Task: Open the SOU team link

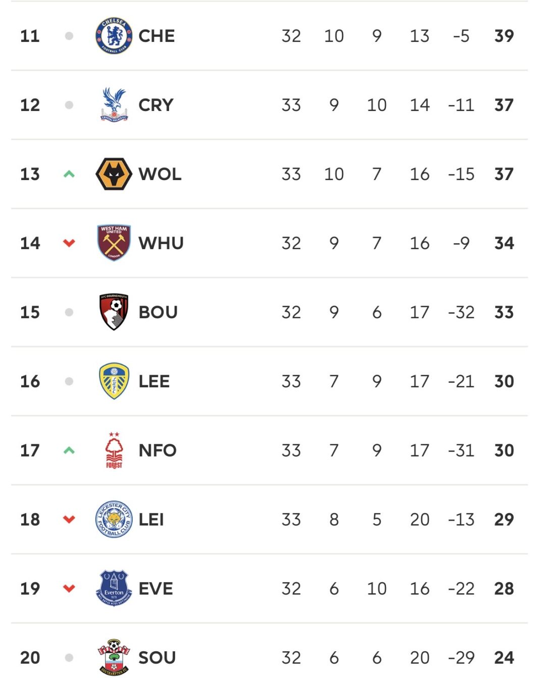Action: [x=157, y=658]
